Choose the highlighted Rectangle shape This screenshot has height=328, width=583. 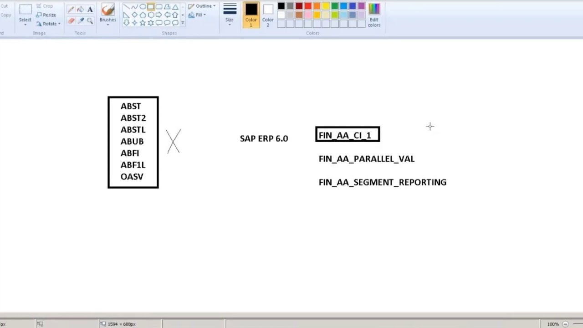151,7
